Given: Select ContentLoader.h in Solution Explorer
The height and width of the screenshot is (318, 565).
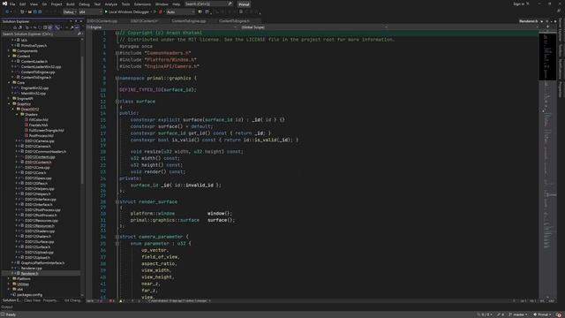Looking at the screenshot, I should coord(34,61).
